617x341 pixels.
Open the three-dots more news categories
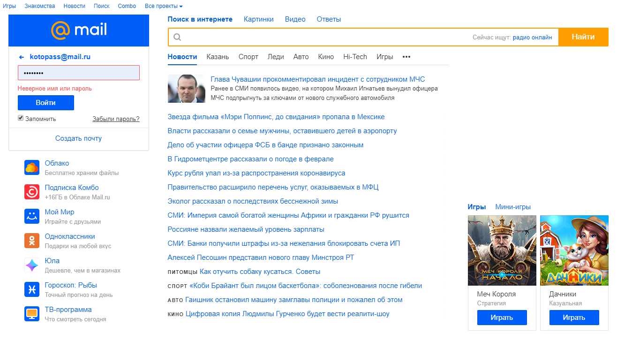406,57
